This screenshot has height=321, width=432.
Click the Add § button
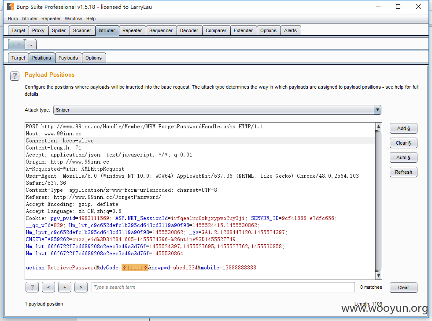point(403,128)
